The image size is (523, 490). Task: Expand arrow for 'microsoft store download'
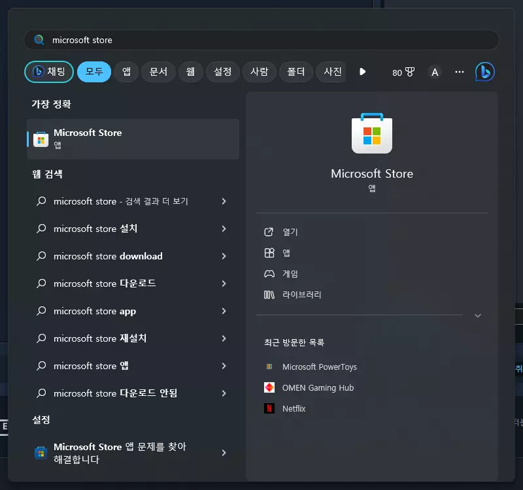224,256
